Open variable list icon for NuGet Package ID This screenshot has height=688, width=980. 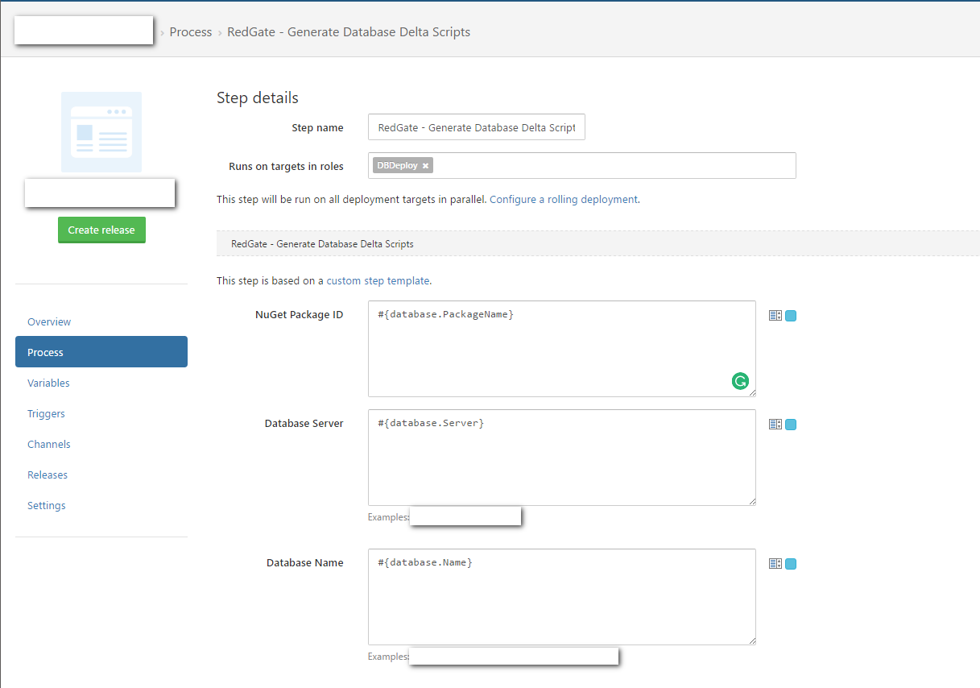click(x=775, y=316)
